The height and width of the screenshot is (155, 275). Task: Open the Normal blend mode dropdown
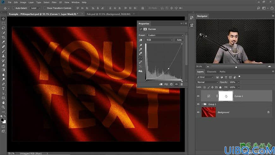[207, 82]
